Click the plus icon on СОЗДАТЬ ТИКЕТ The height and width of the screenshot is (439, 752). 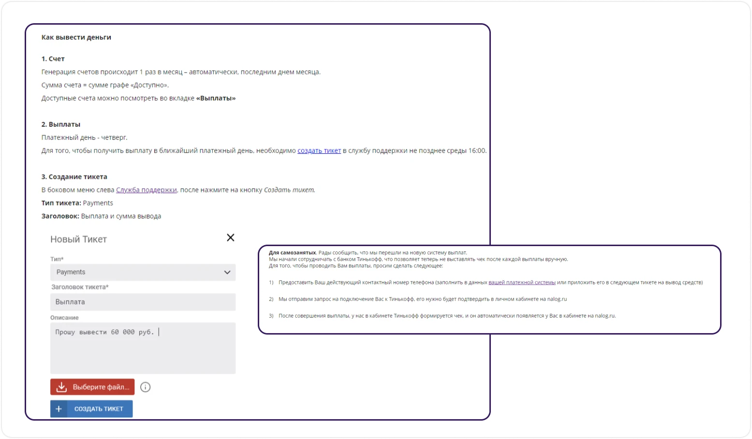click(x=59, y=409)
